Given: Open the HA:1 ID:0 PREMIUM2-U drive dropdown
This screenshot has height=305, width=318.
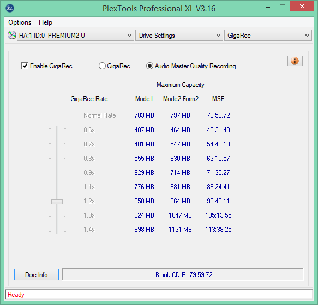Looking at the screenshot, I should (x=75, y=36).
